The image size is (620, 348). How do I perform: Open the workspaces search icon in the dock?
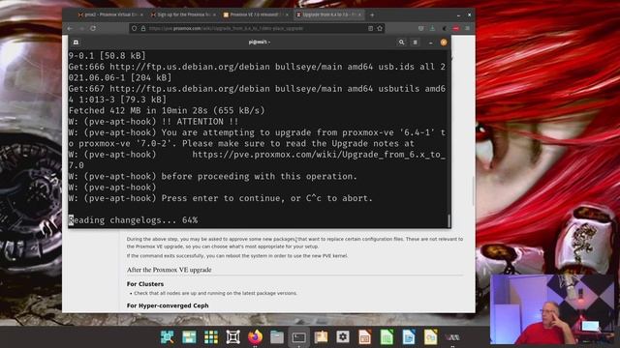coord(168,337)
